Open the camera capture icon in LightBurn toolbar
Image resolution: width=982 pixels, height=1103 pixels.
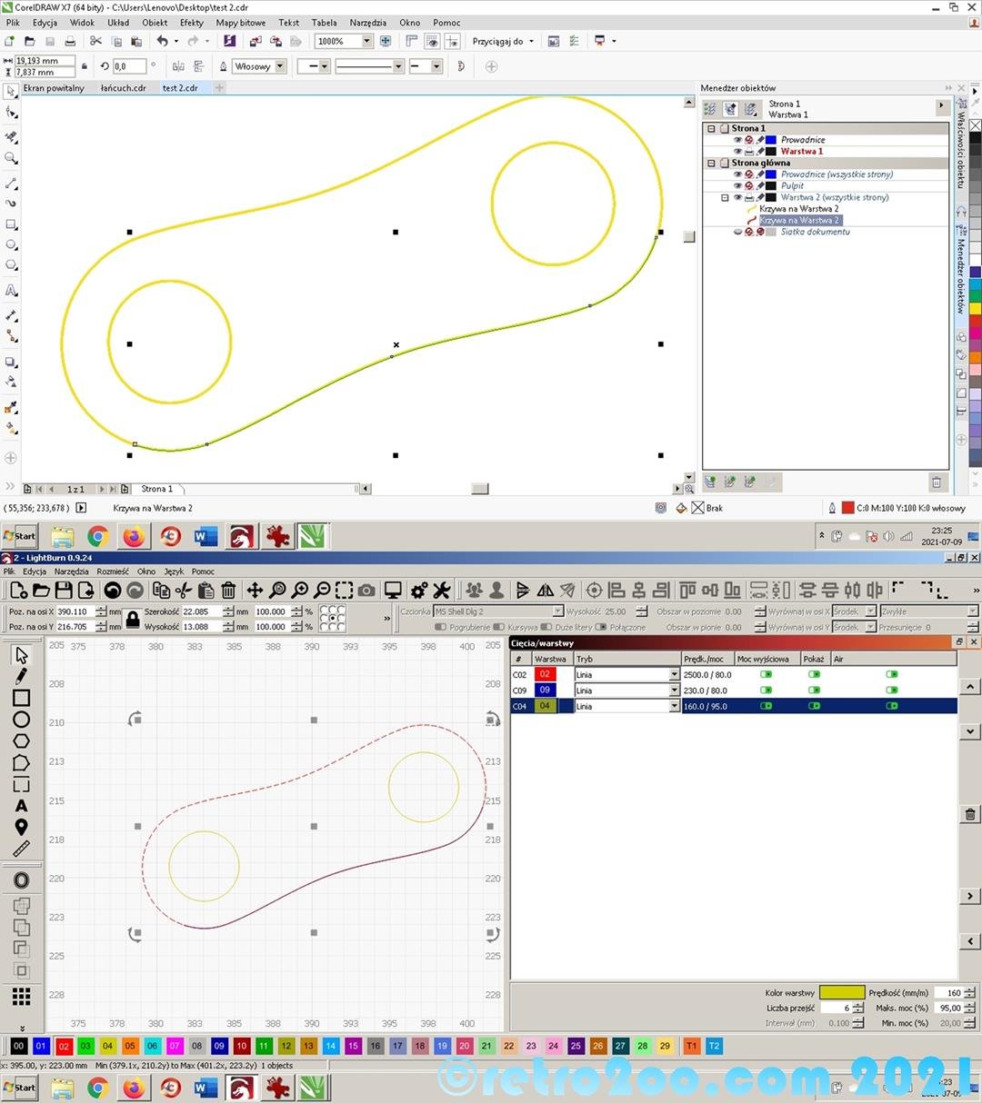tap(366, 591)
